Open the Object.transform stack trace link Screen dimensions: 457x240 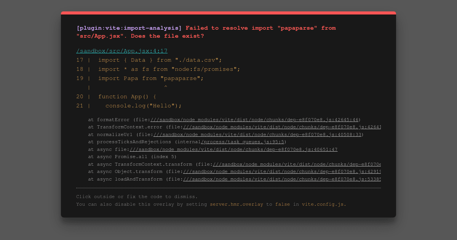point(282,172)
